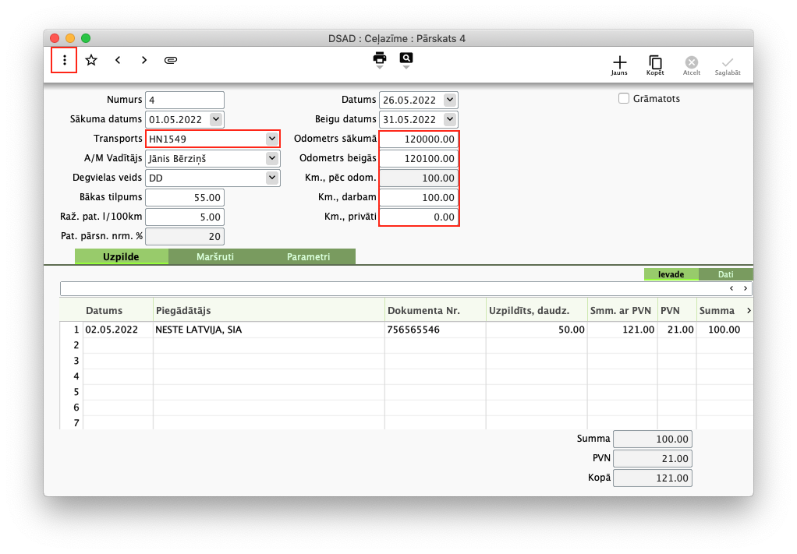Open attachments paperclip icon
The height and width of the screenshot is (554, 797).
click(171, 60)
